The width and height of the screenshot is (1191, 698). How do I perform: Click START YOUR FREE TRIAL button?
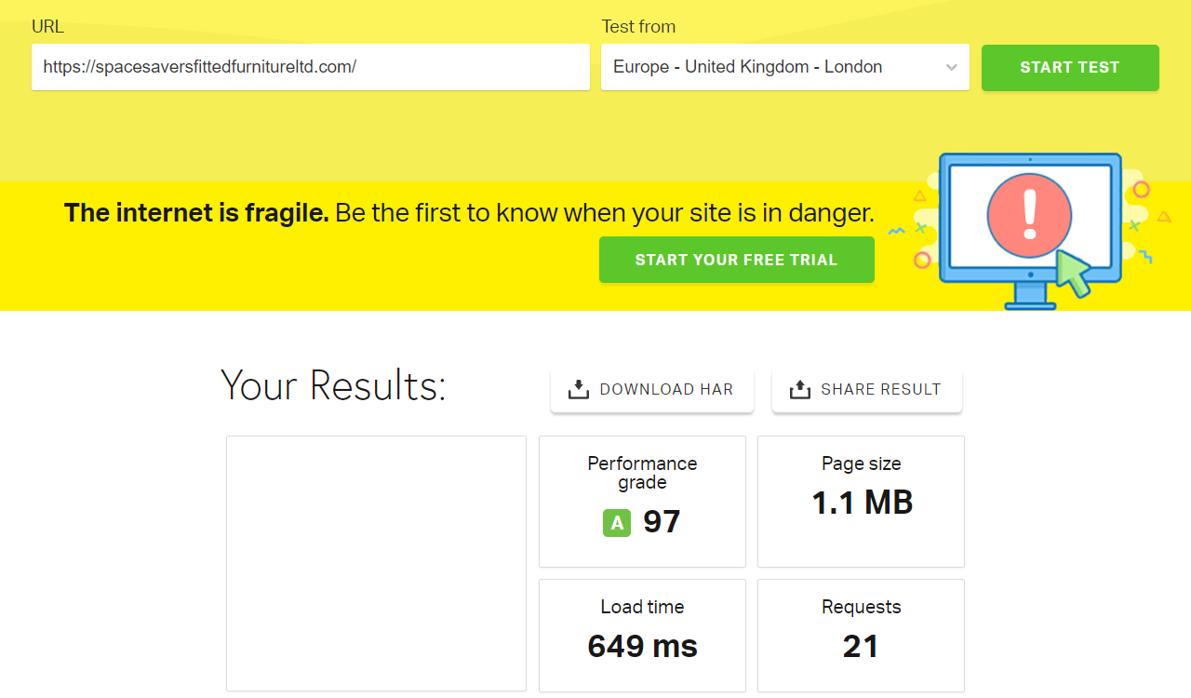(x=737, y=260)
